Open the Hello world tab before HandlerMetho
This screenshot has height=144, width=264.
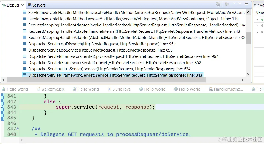click(x=187, y=89)
